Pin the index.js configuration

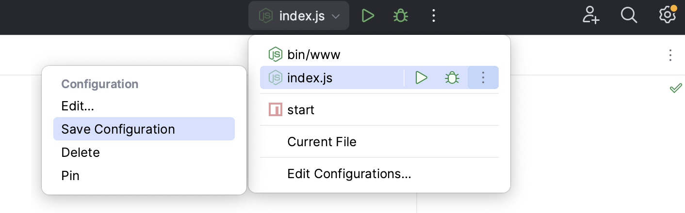(x=70, y=176)
